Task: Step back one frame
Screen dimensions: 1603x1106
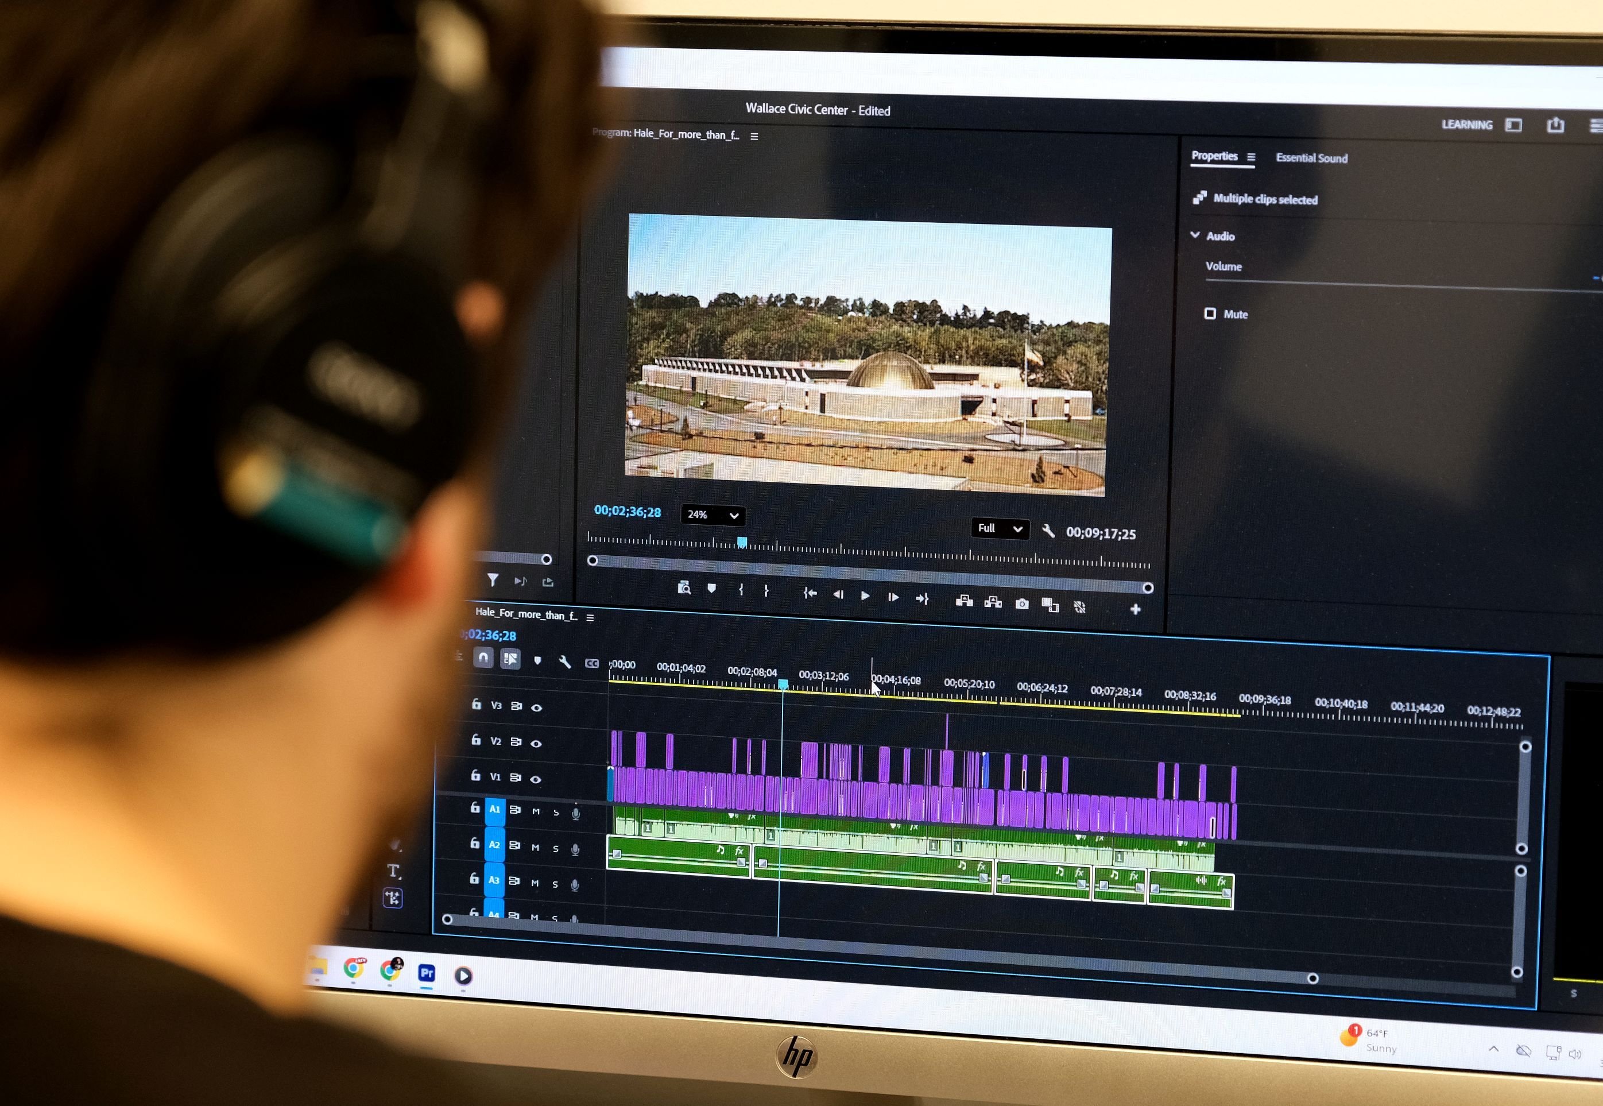Action: point(838,594)
